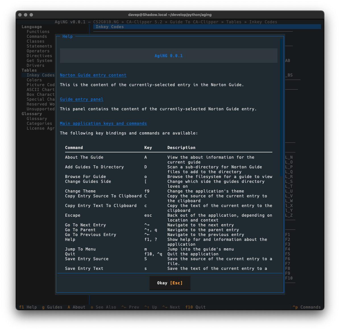Select ASCII Chart entry in menu
Viewport: 340px width, 331px height.
pyautogui.click(x=41, y=90)
